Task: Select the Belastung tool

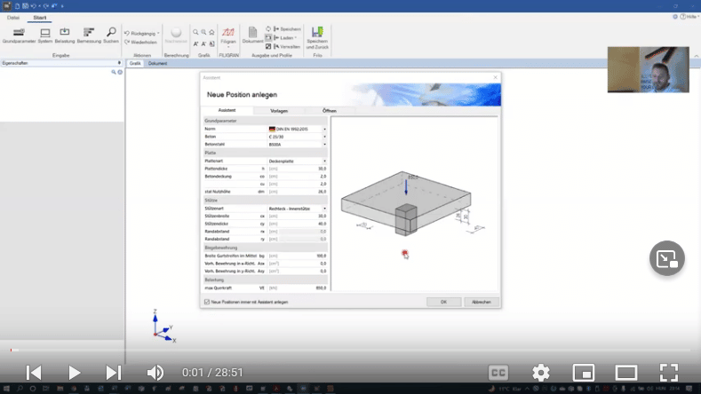Action: (64, 34)
